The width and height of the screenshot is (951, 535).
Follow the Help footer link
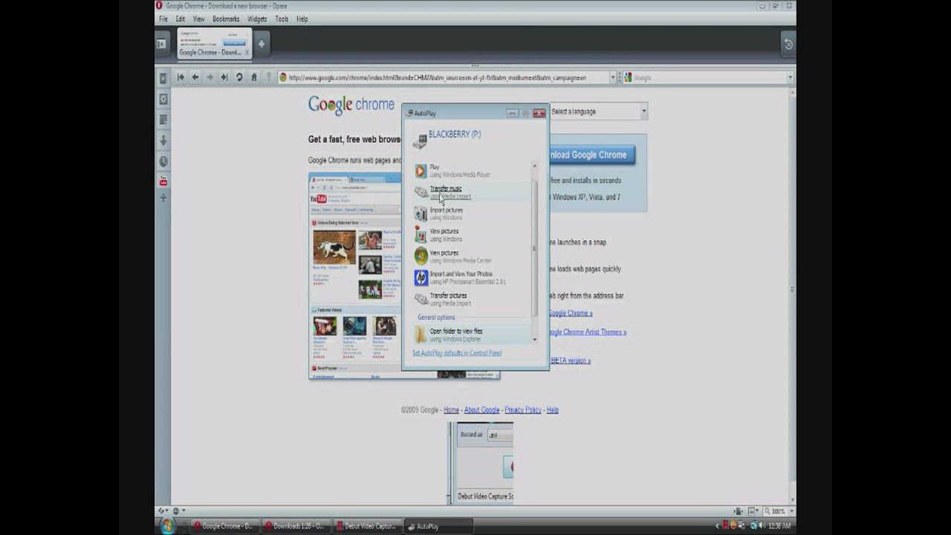(x=553, y=409)
